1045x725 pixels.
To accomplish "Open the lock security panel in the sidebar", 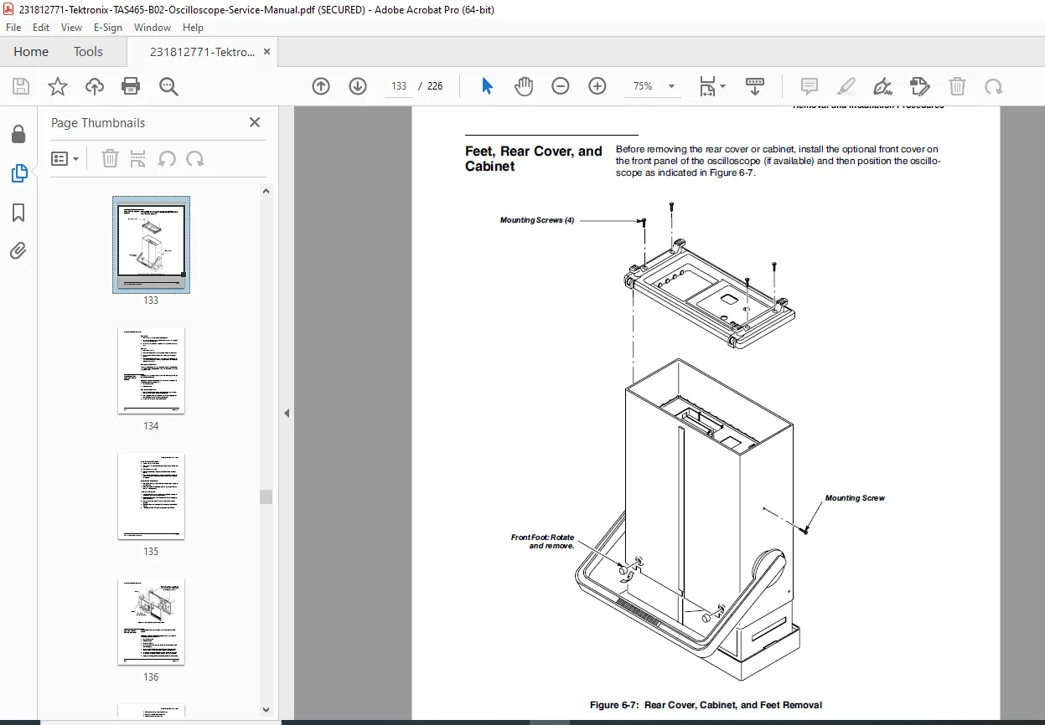I will pos(18,135).
